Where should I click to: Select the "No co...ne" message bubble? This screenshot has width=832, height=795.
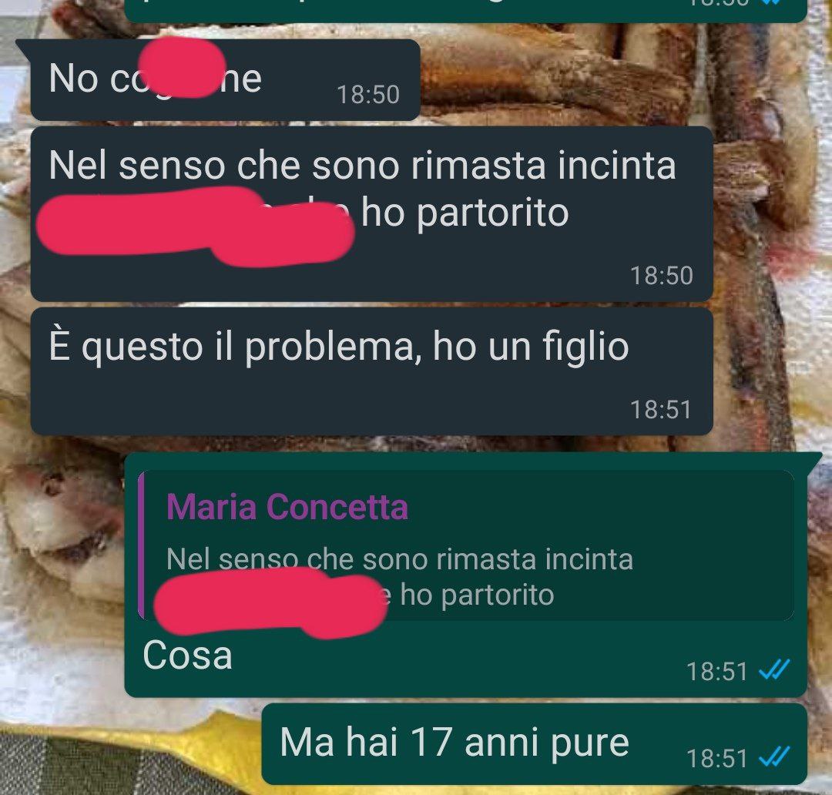click(225, 79)
